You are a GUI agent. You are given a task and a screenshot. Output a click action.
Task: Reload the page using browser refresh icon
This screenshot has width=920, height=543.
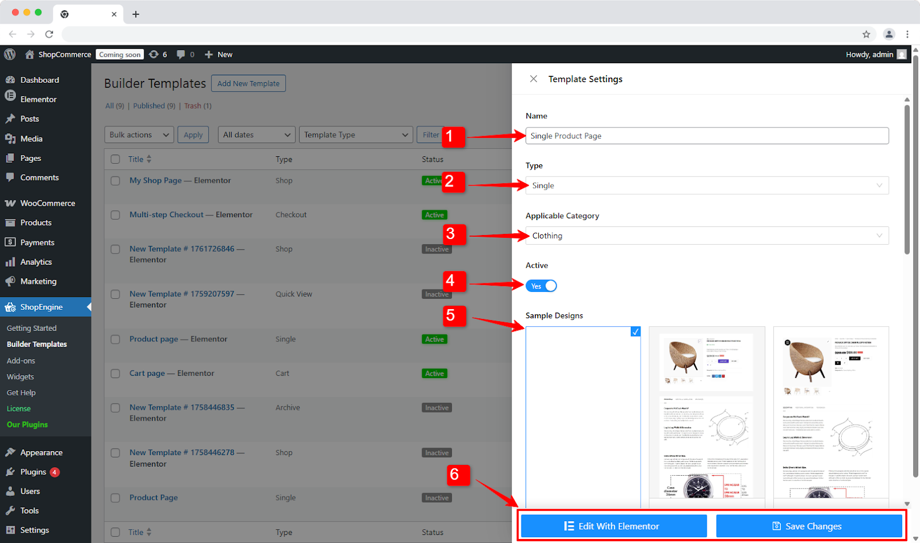pos(49,34)
